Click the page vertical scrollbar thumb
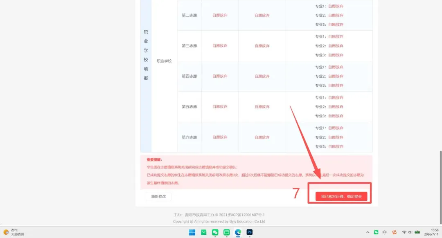This screenshot has height=238, width=442. click(x=441, y=187)
